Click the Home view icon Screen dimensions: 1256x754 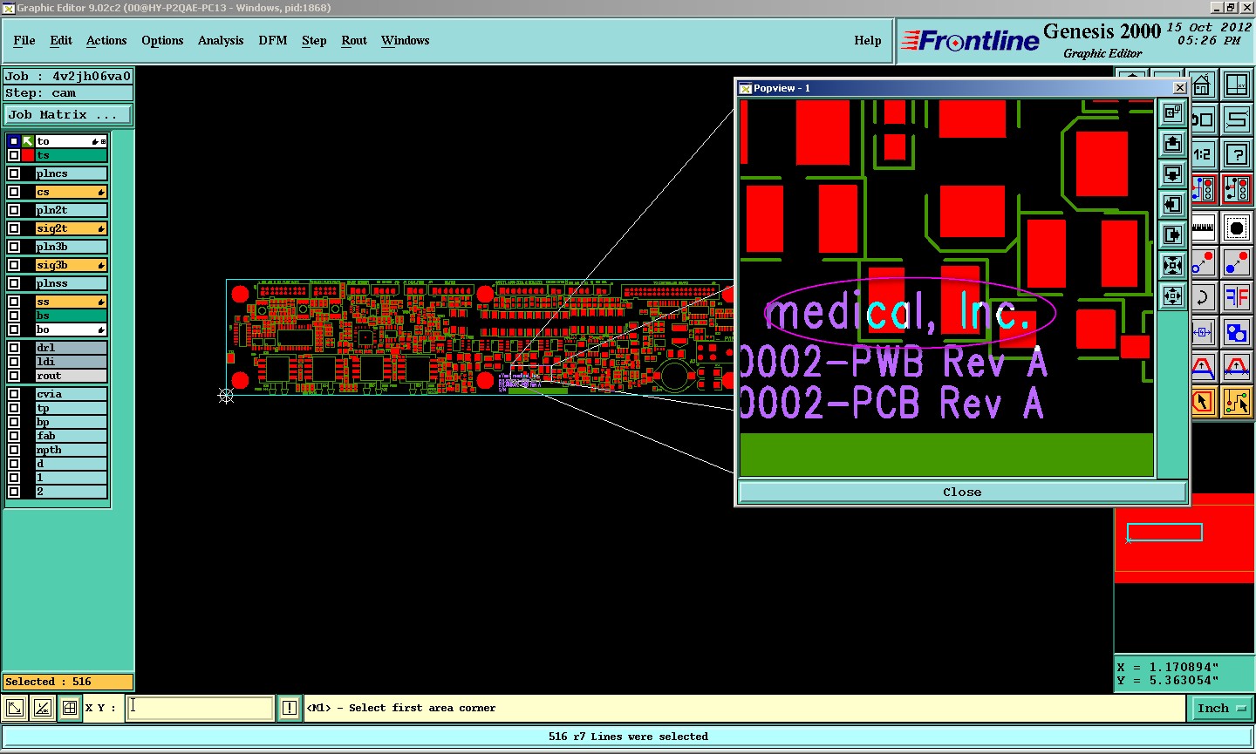tap(1204, 85)
